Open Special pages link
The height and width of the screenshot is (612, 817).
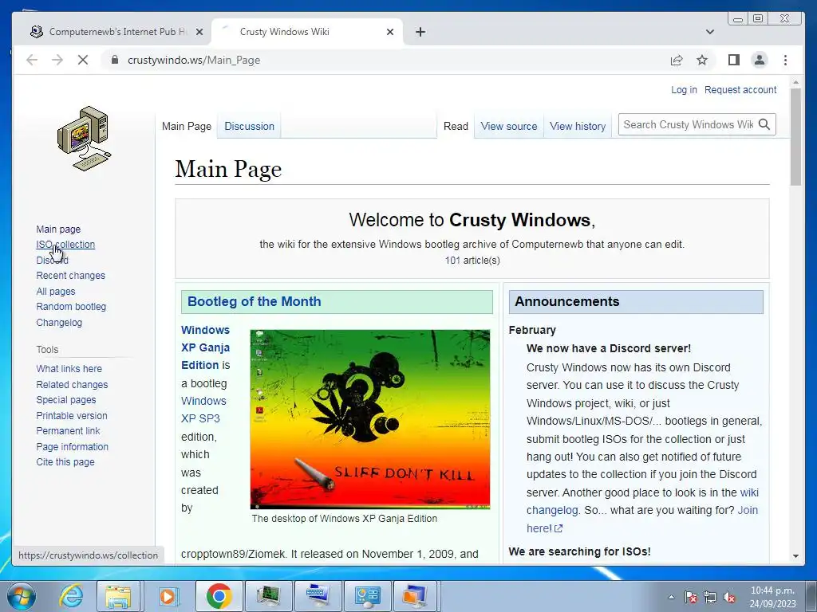pyautogui.click(x=65, y=400)
